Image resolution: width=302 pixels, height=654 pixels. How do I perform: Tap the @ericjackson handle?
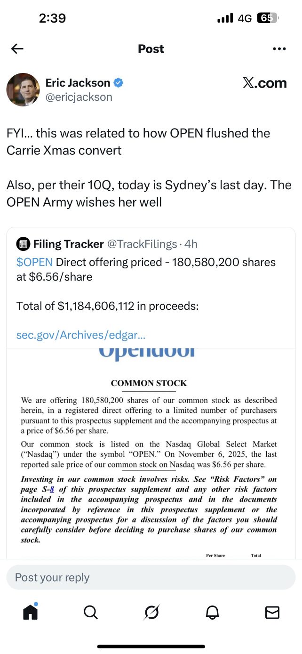pyautogui.click(x=79, y=97)
